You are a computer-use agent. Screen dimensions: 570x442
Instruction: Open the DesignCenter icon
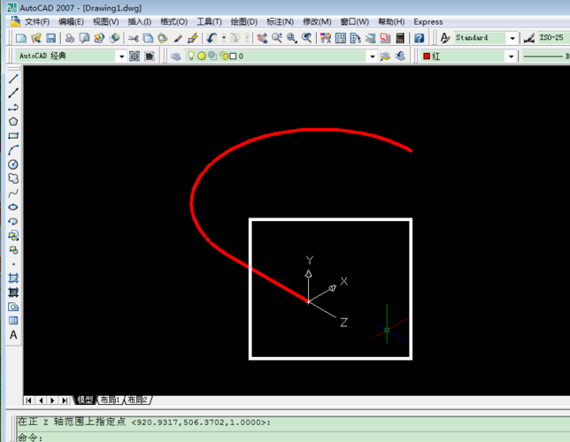(341, 38)
